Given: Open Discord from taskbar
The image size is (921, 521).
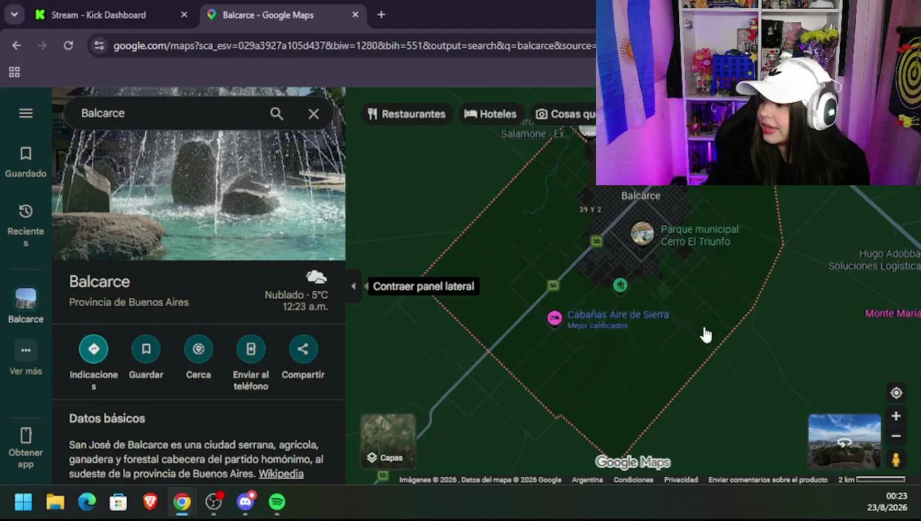Looking at the screenshot, I should [x=245, y=502].
